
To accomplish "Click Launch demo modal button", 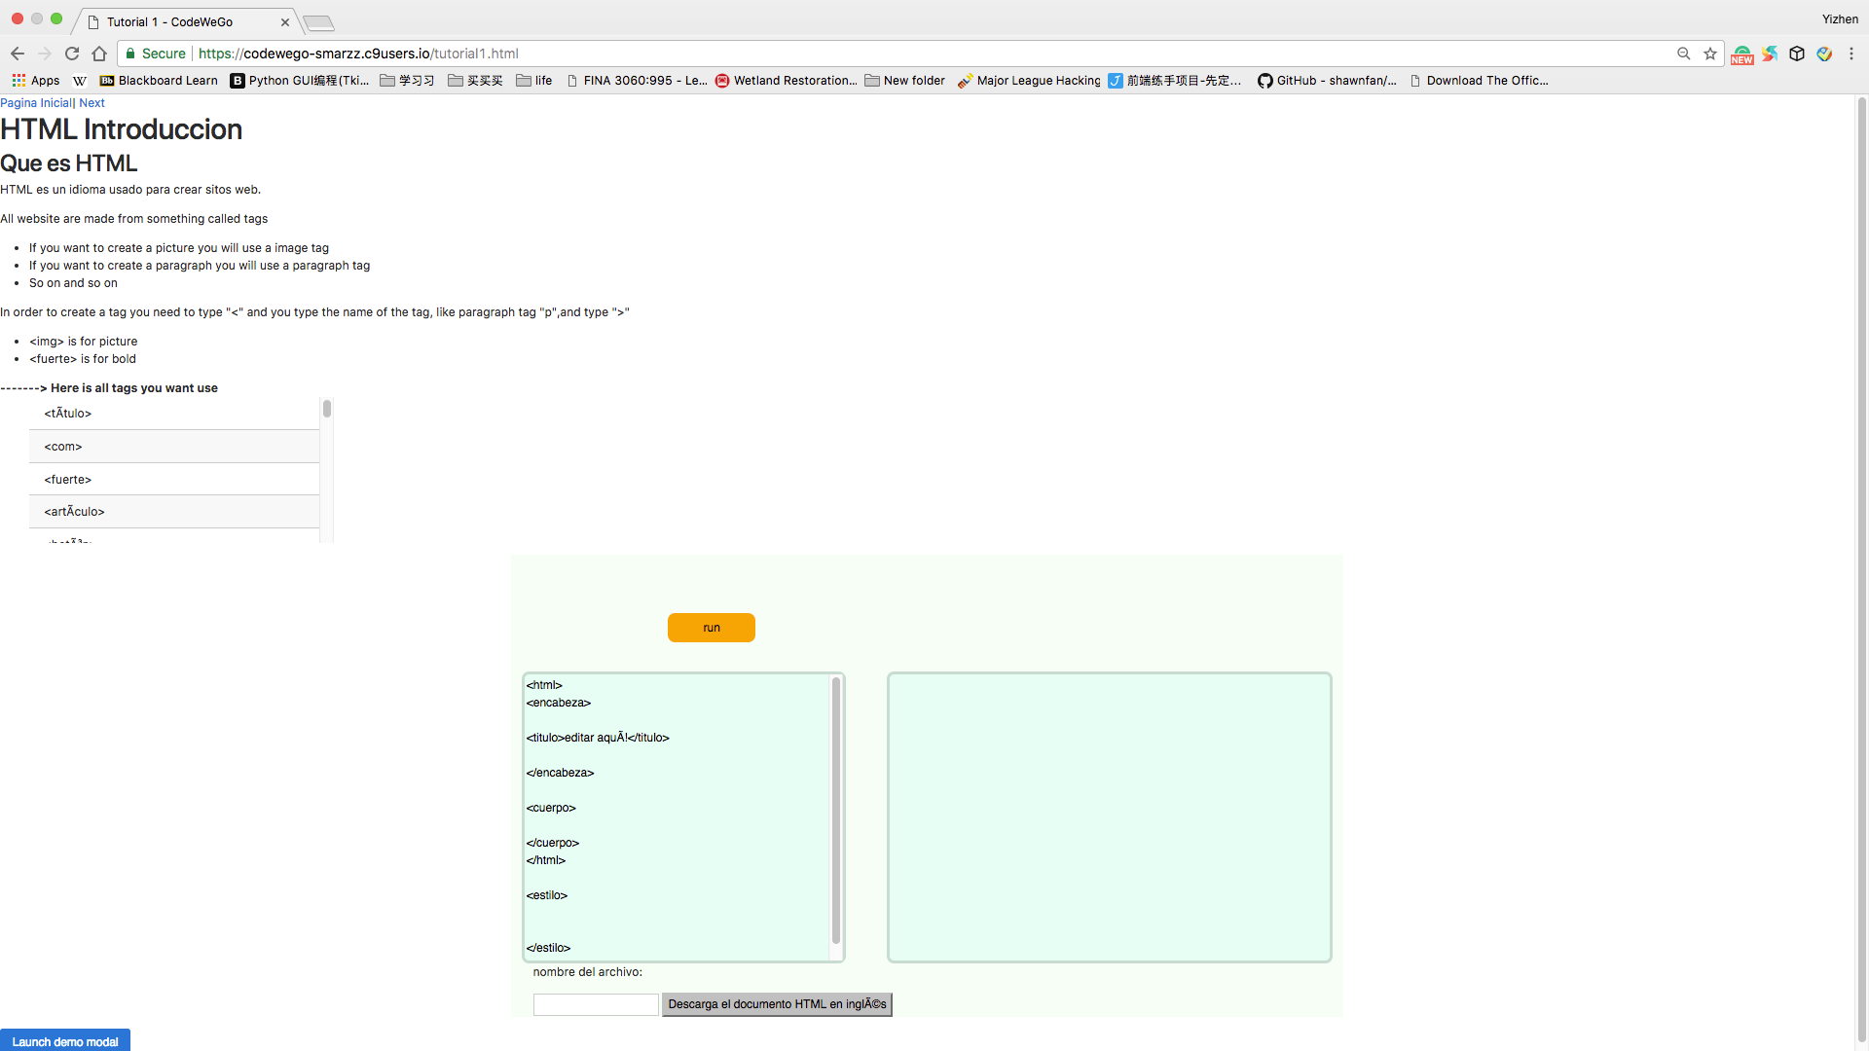I will (65, 1041).
